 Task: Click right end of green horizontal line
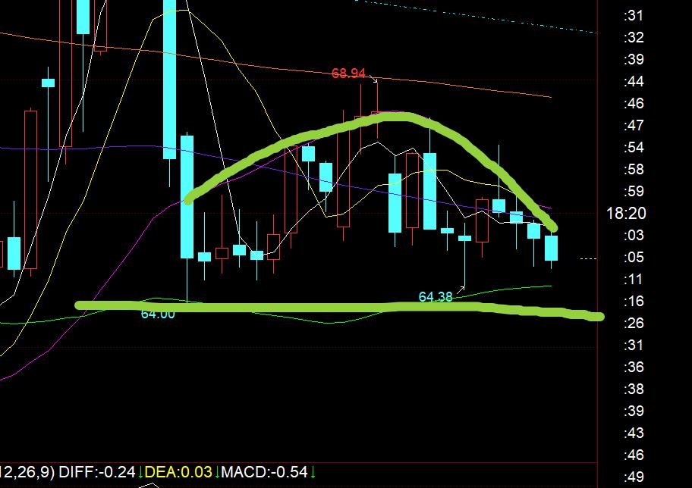598,316
